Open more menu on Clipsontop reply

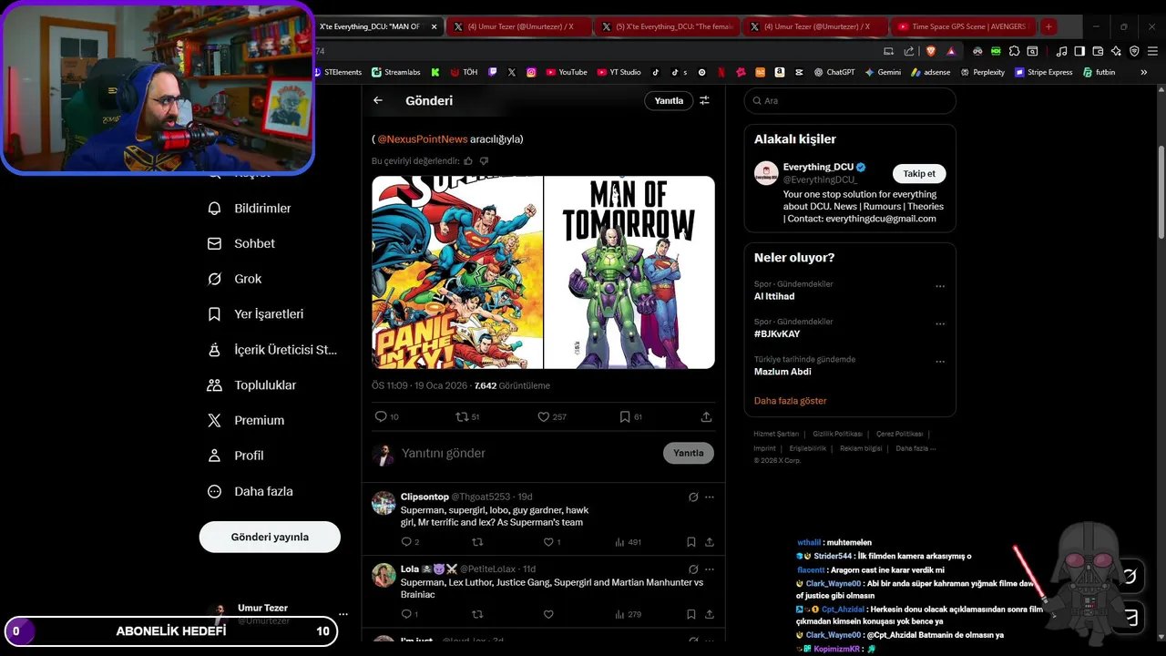(x=710, y=497)
